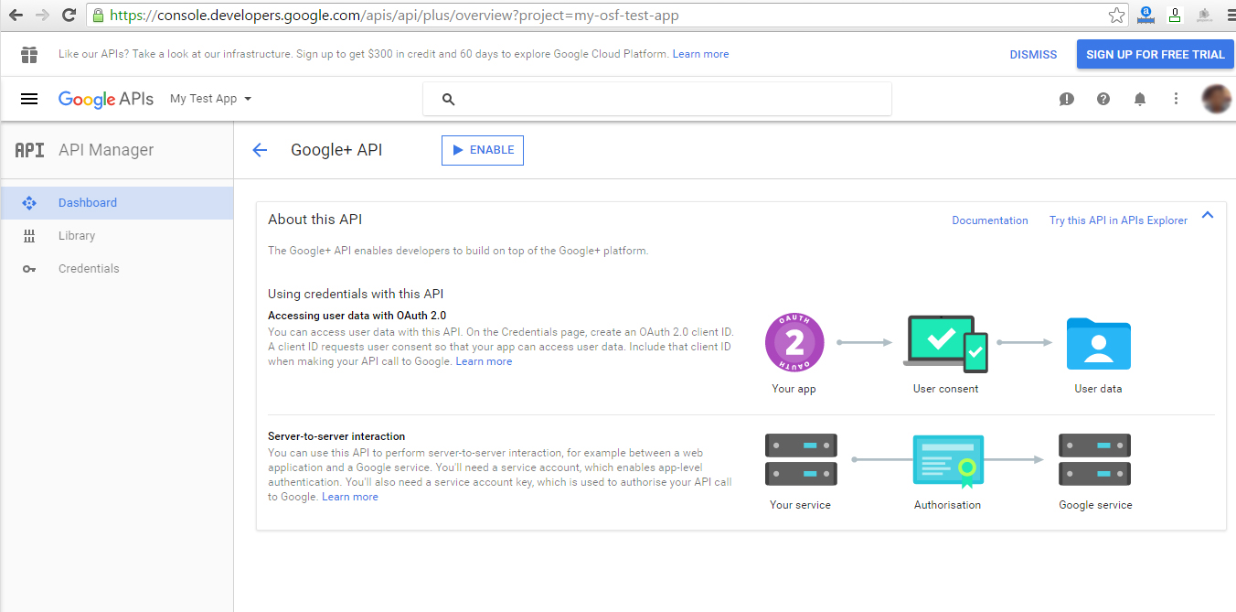Click the Amazon extension icon
Screen dimensions: 1236x612
pyautogui.click(x=1145, y=15)
